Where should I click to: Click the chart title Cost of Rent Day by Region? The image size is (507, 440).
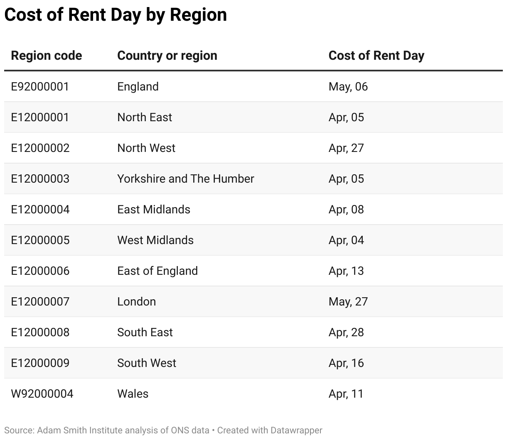click(116, 15)
